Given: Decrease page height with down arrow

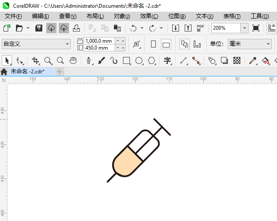Looking at the screenshot, I should click(118, 48).
